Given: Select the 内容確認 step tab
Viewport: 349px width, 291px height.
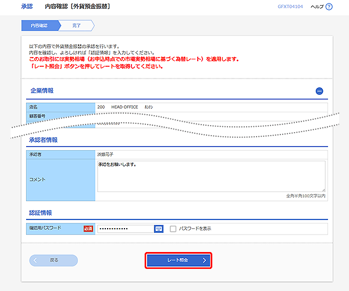Looking at the screenshot, I should [x=40, y=26].
